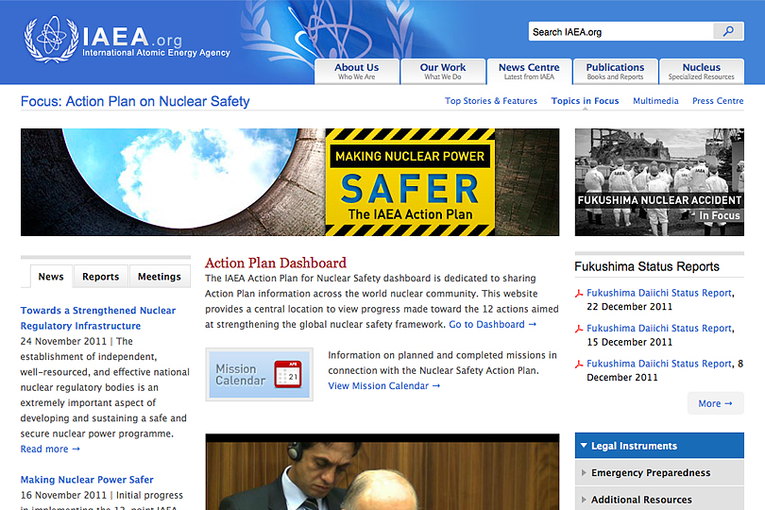Follow the Go to Dashboard link

tap(492, 325)
